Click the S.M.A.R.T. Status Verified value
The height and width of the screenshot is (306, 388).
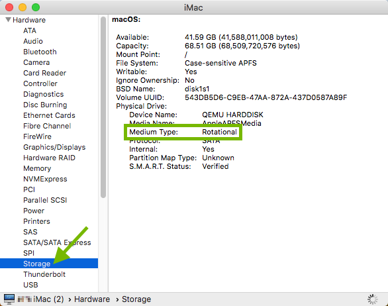(215, 166)
